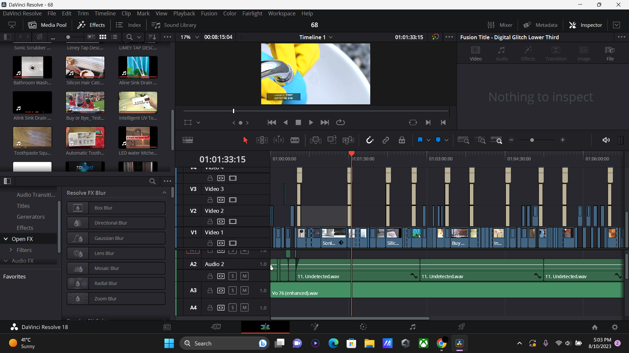Mute the Audio 2 track
Viewport: 629px width, 353px height.
click(x=244, y=276)
